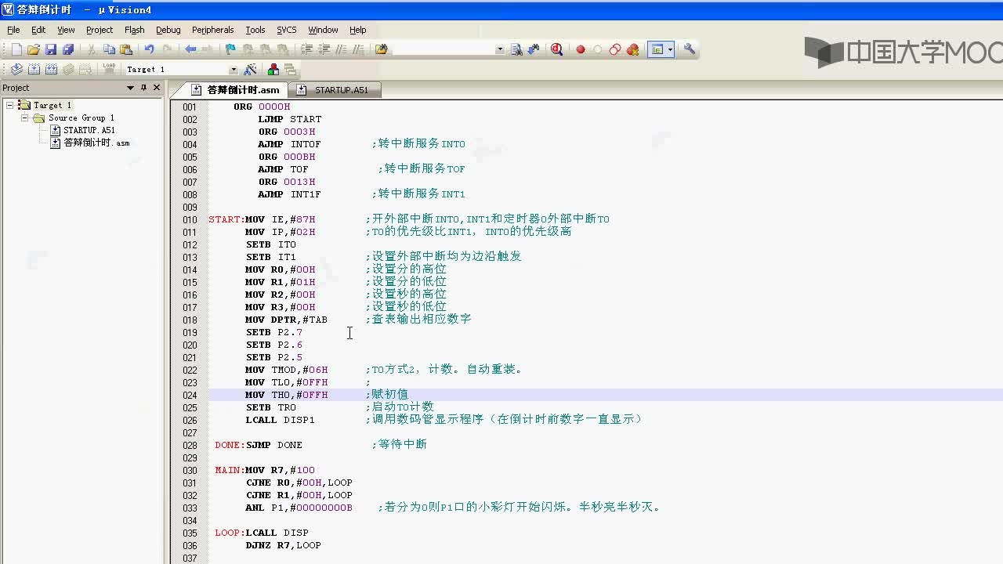Screen dimensions: 1003x564
Task: Cut selection with the scissors icon
Action: pyautogui.click(x=92, y=49)
